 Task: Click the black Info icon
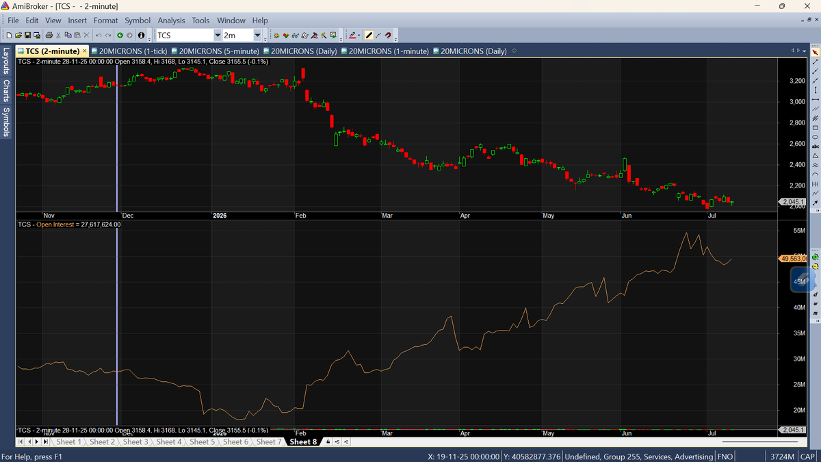[x=141, y=35]
